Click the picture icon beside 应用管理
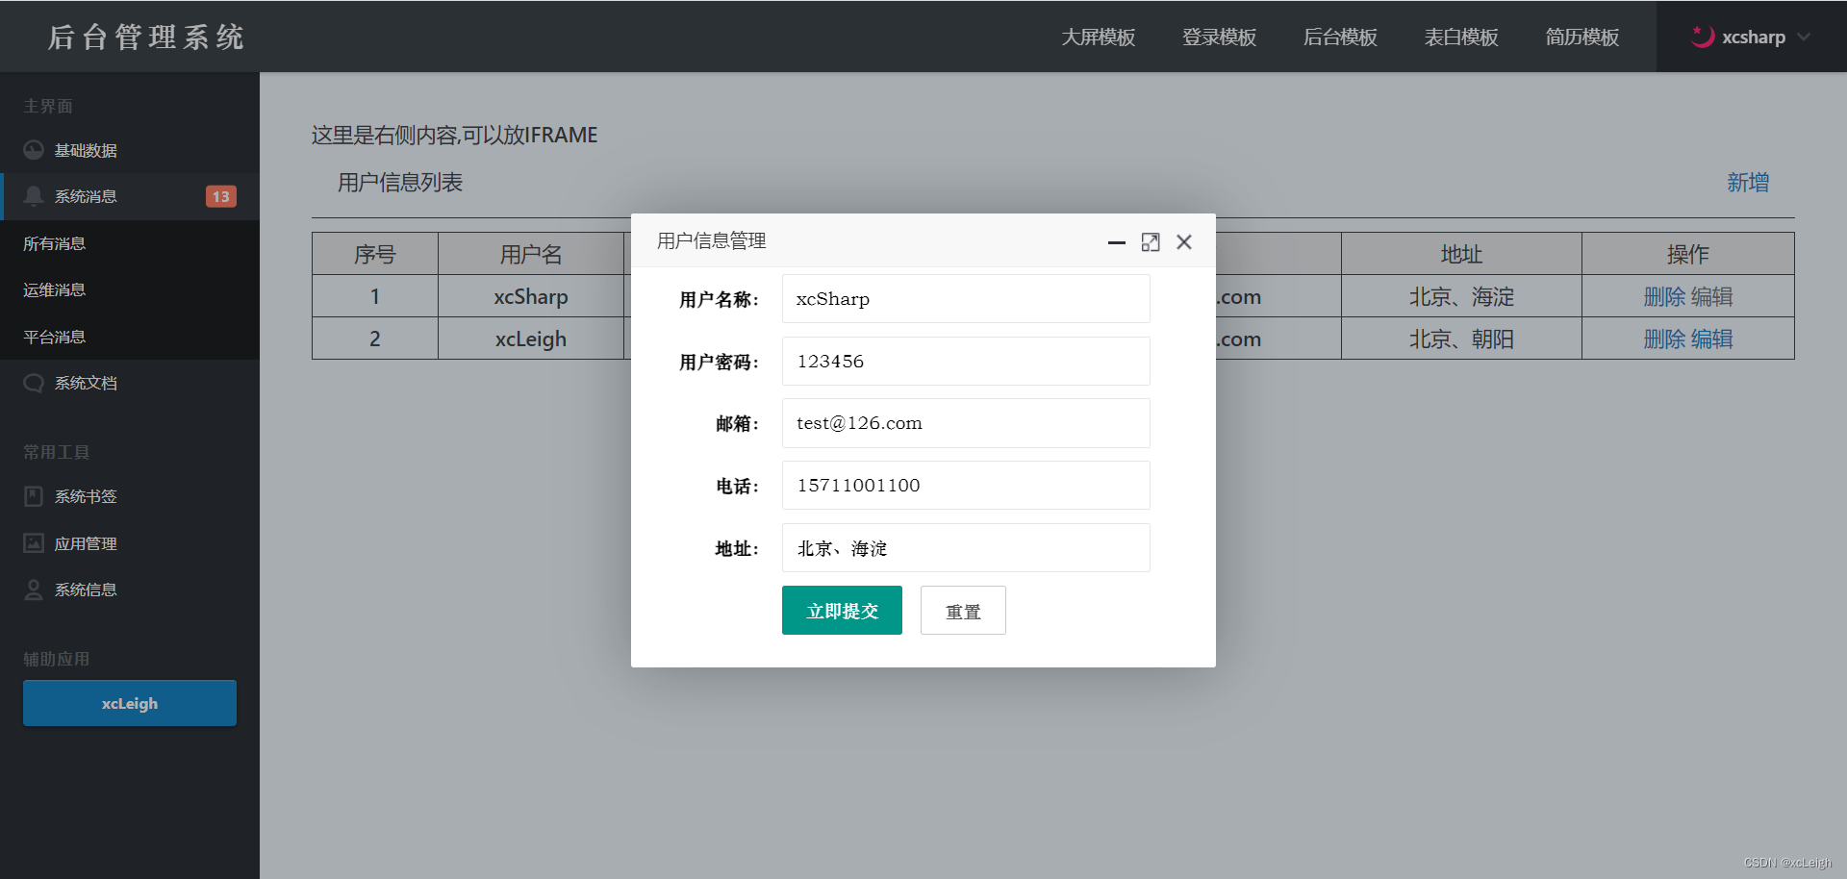The image size is (1847, 879). [x=34, y=543]
